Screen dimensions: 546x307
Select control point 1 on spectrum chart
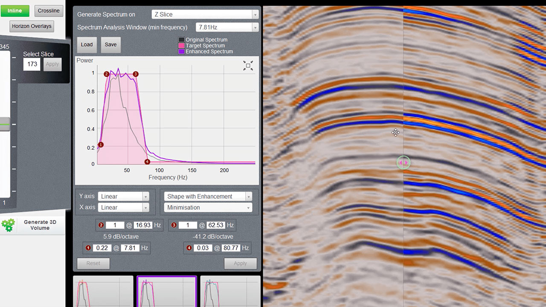coord(101,145)
